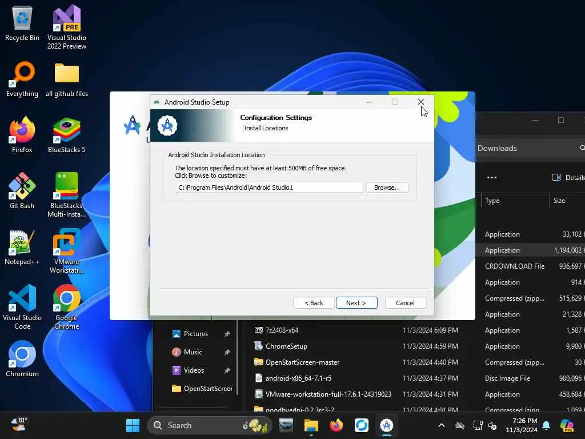Select the BlueStacks 5 desktop icon

(67, 135)
